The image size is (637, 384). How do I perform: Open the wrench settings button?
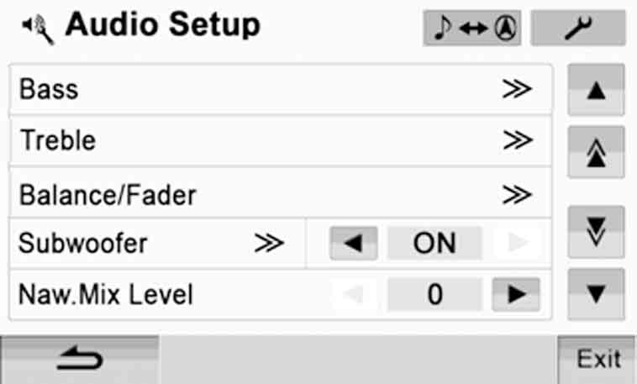(577, 28)
